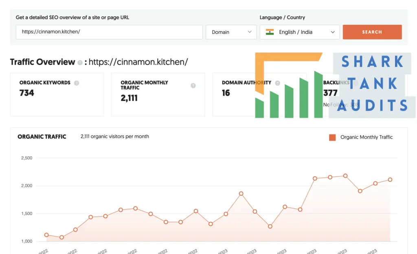Click the Backlinks value 377

[x=330, y=93]
